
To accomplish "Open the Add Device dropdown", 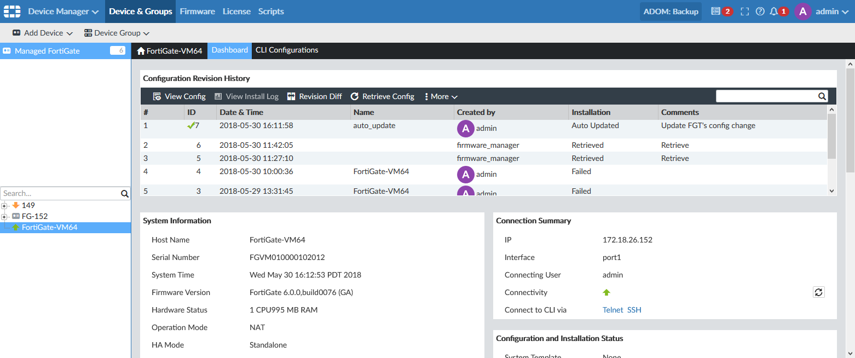I will point(43,33).
